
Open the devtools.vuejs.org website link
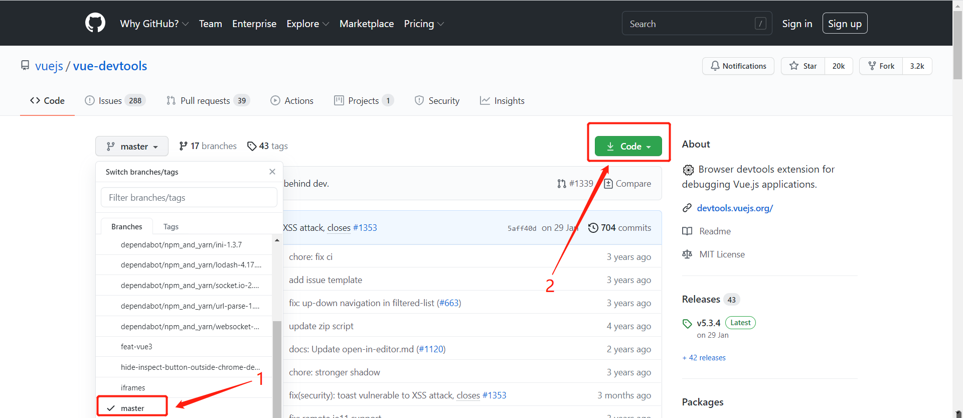[735, 208]
